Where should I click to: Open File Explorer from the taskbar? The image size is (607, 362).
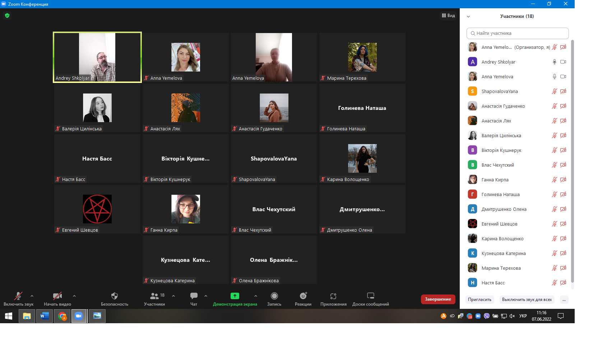27,316
